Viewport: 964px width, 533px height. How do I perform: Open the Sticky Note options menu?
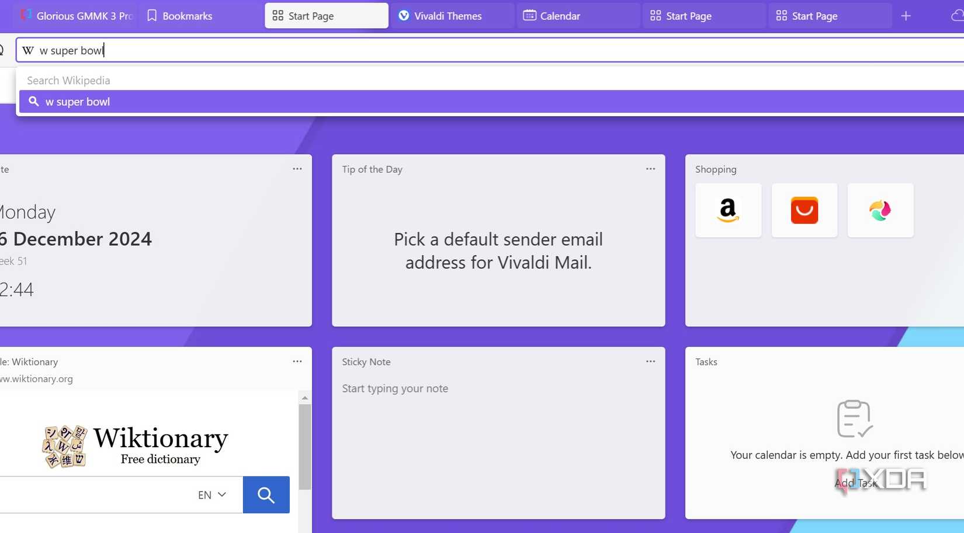(650, 361)
